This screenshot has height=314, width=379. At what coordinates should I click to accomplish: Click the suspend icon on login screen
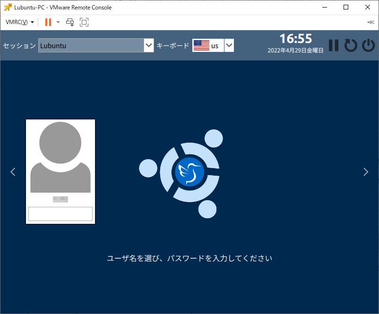(x=334, y=45)
